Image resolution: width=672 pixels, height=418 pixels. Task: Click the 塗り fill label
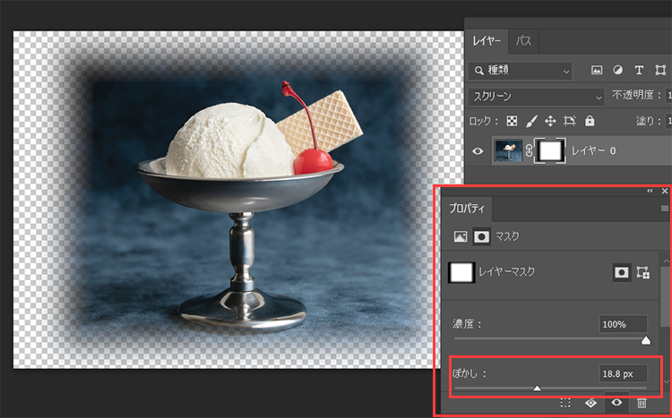point(648,121)
